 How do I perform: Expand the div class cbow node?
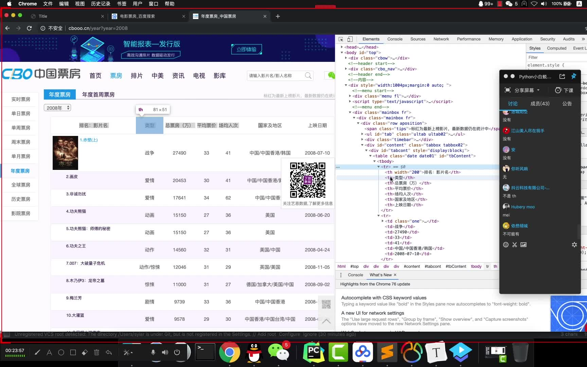346,58
